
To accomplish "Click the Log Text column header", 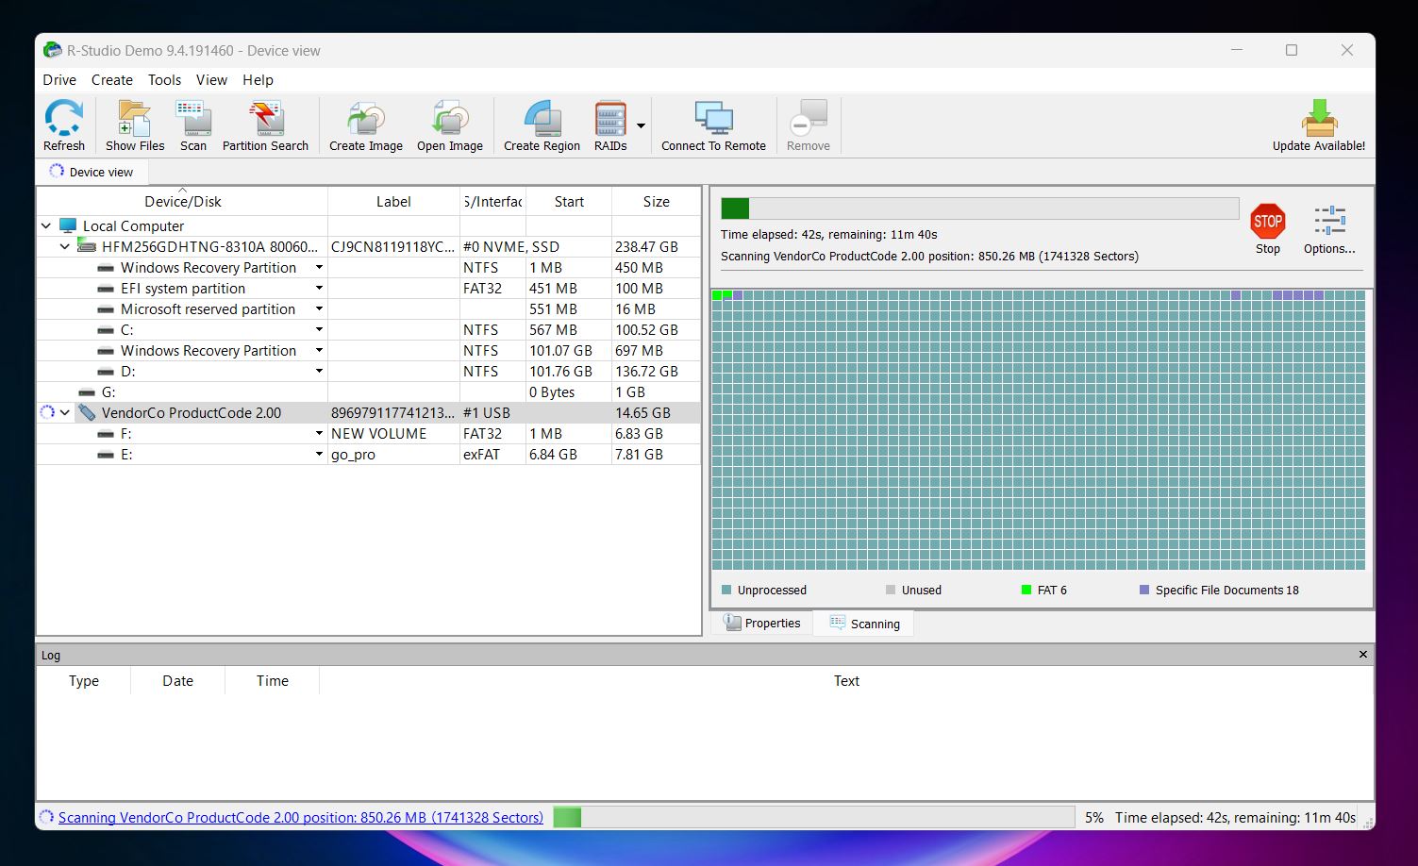I will tap(846, 680).
